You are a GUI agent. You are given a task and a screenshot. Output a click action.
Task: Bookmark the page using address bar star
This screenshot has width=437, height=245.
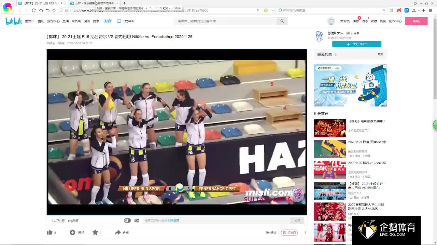tap(266, 10)
